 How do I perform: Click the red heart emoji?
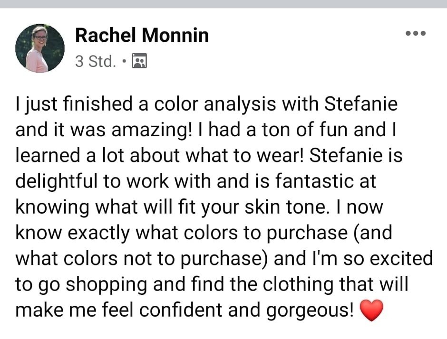(x=371, y=310)
